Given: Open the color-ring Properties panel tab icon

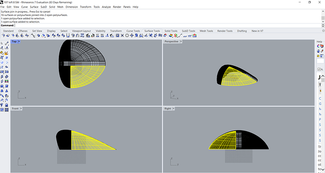Looking at the screenshot, I should click(x=318, y=46).
